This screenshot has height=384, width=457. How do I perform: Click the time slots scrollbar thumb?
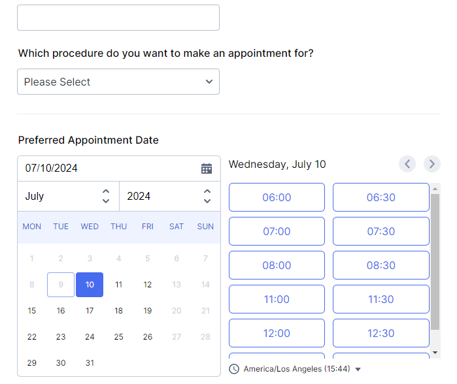tap(435, 261)
